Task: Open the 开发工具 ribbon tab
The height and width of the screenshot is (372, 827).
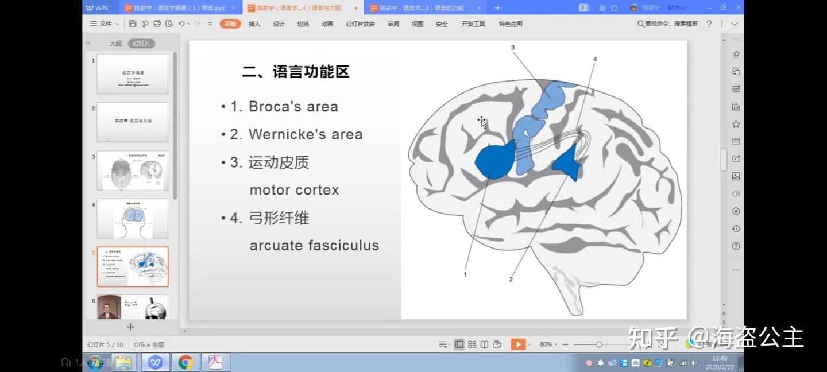Action: point(473,24)
